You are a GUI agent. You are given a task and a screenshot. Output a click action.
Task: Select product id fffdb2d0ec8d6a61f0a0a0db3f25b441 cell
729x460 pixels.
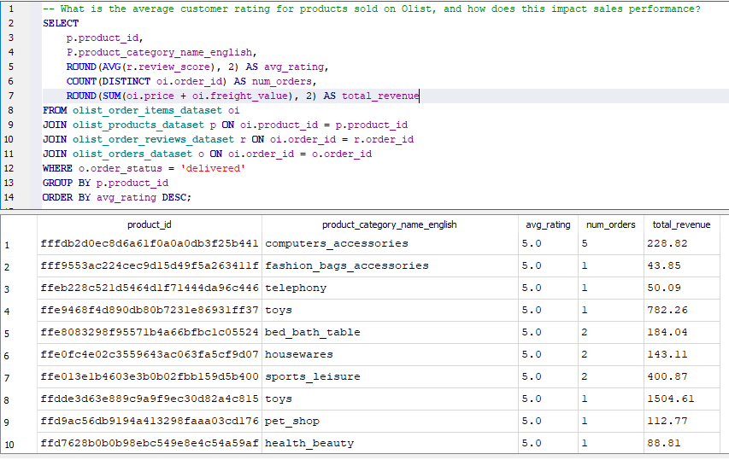click(150, 244)
